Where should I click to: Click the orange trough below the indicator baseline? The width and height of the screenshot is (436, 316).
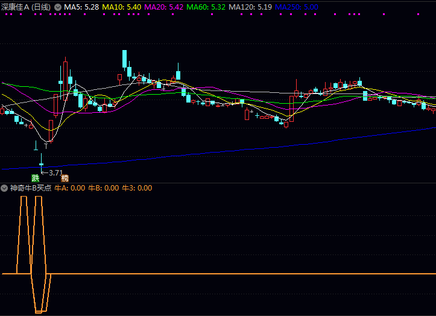40,311
